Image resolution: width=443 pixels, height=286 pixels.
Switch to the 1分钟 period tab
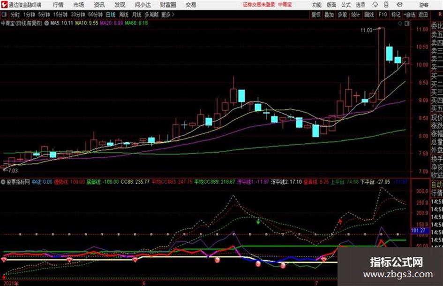point(29,15)
